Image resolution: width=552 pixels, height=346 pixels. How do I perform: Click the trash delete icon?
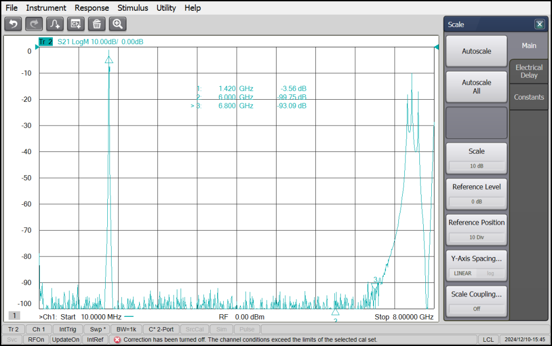[97, 24]
